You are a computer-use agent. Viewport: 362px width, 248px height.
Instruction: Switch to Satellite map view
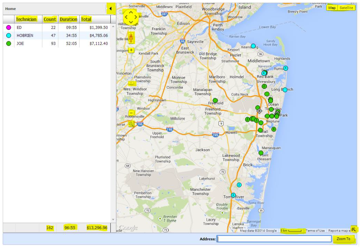tap(346, 8)
